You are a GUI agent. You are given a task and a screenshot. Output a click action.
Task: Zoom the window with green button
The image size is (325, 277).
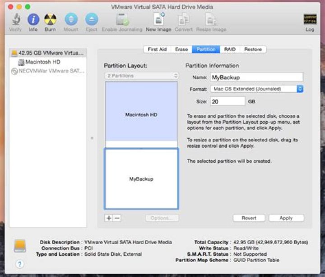28,7
